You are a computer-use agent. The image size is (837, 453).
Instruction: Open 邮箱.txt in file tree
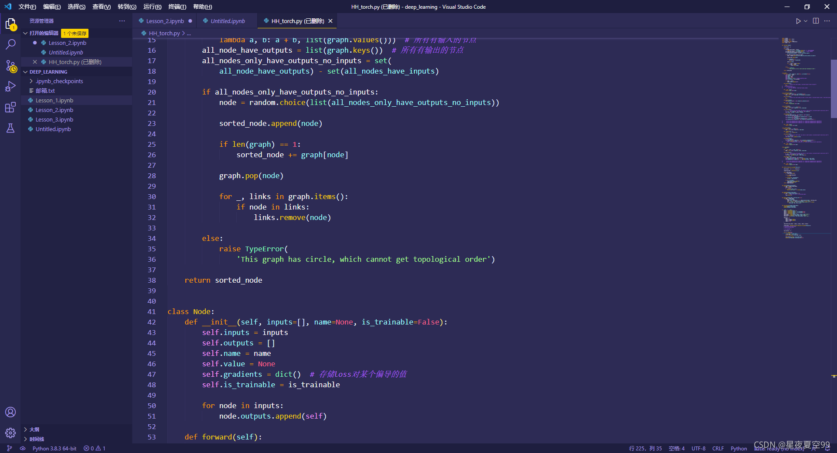[x=45, y=91]
